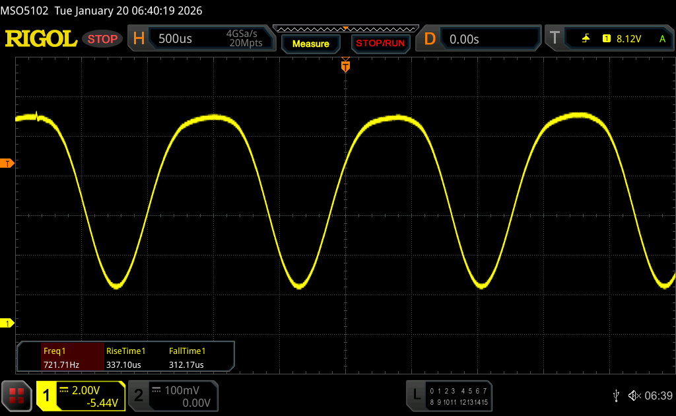Click the orange H horizontal timebase icon

[139, 39]
